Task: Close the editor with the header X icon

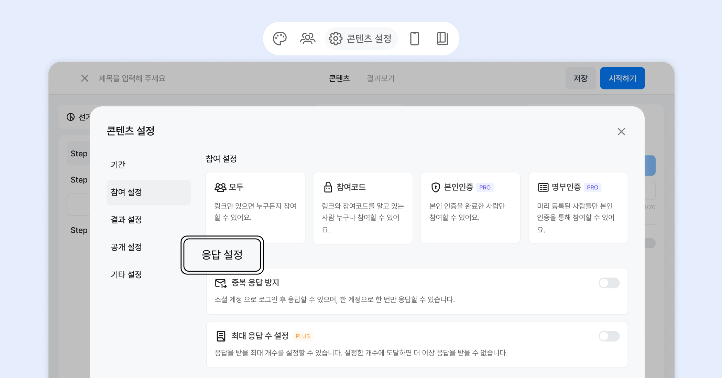Action: [x=85, y=78]
